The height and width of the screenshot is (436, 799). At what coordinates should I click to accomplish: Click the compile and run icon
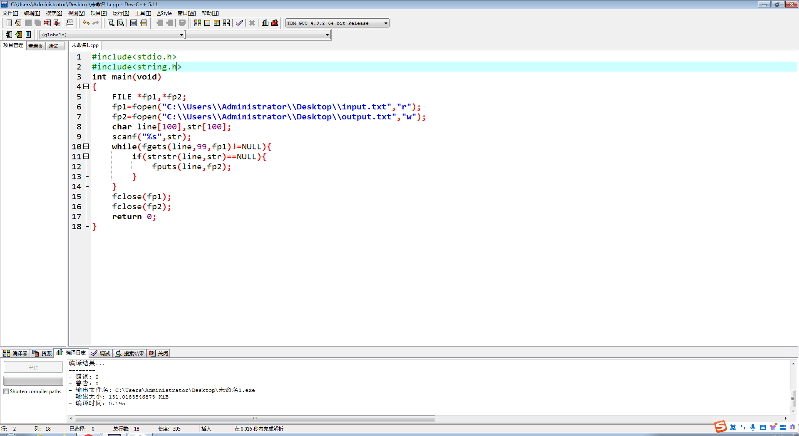217,23
